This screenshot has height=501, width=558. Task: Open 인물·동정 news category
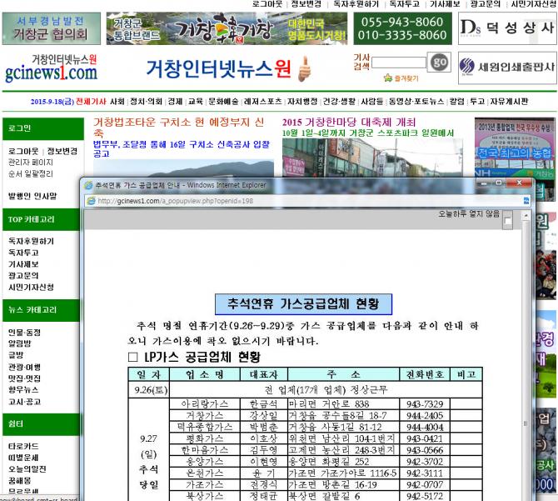(x=24, y=333)
